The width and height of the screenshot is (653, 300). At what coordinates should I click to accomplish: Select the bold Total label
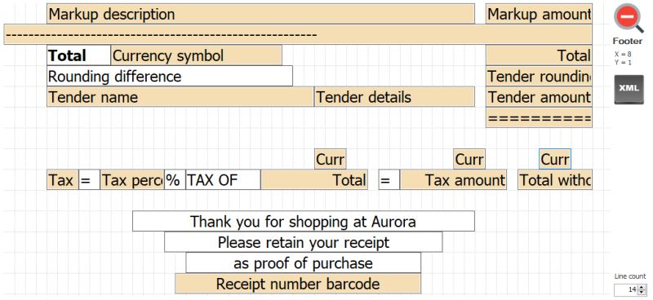tap(78, 55)
